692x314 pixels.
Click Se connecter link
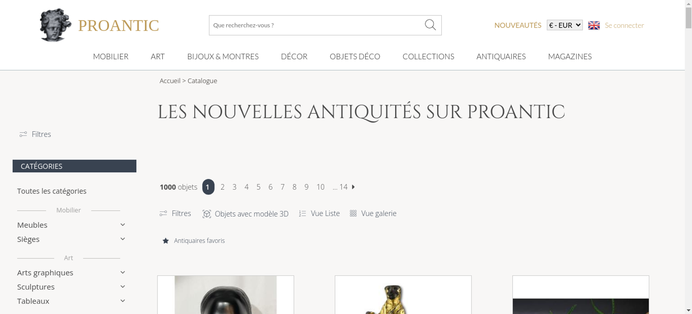point(624,25)
